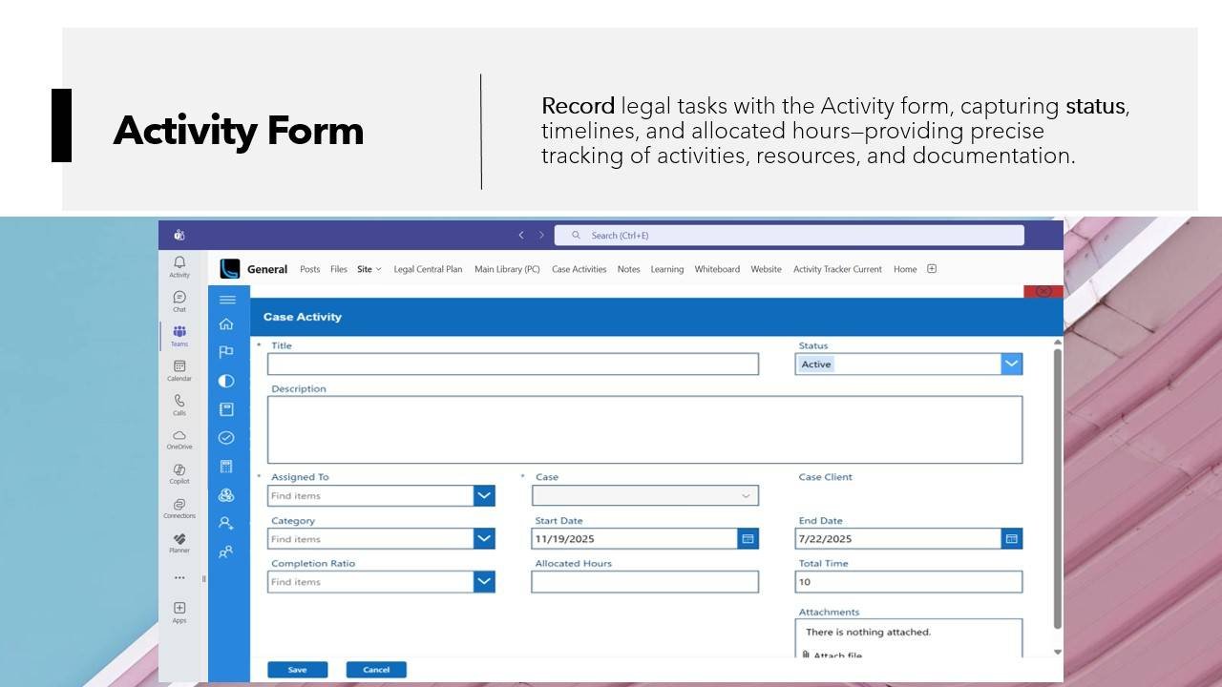Click the Cancel button
The width and height of the screenshot is (1222, 687).
[376, 670]
